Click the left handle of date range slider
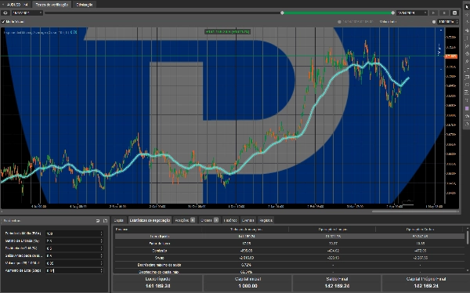This screenshot has width=470, height=293. pyautogui.click(x=282, y=13)
